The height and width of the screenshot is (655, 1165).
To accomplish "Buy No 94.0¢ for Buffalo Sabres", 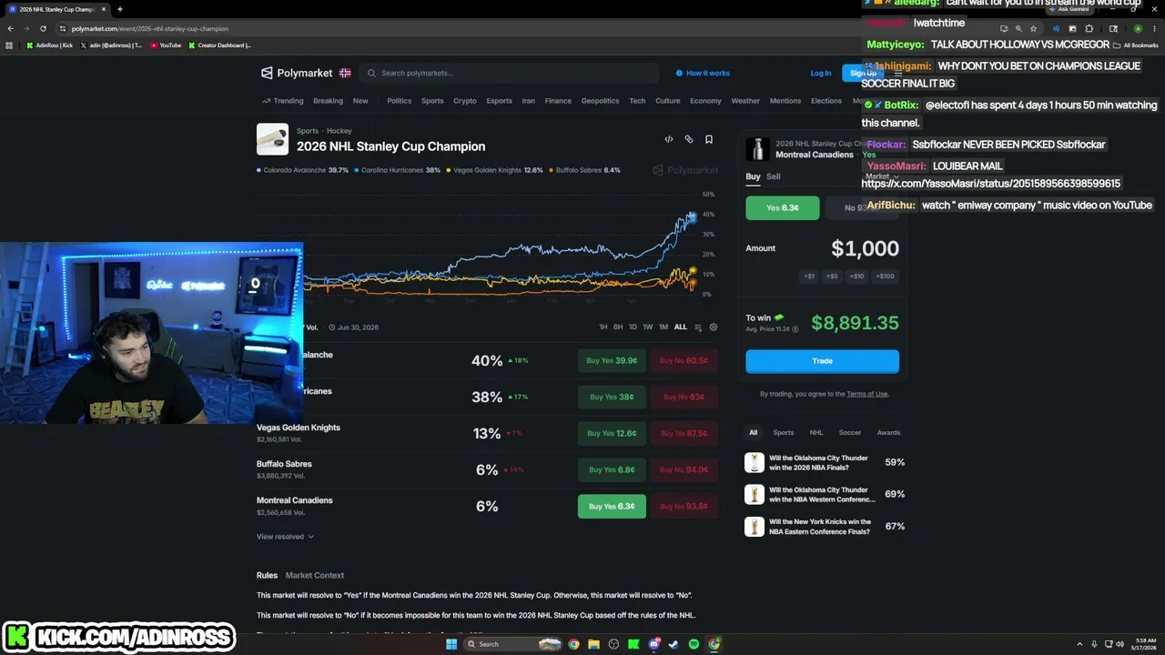I will point(684,469).
